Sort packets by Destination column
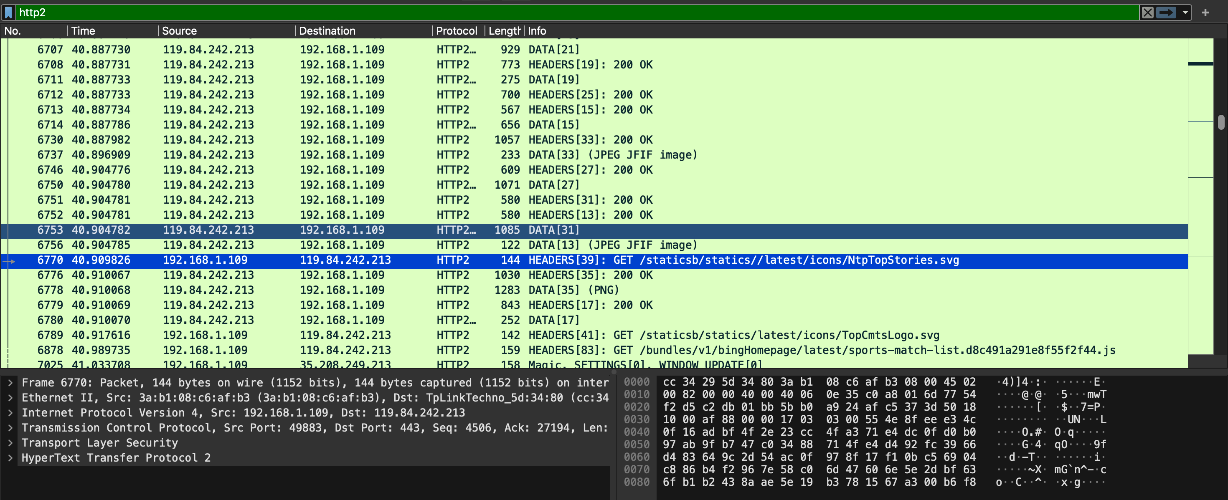 (x=364, y=31)
